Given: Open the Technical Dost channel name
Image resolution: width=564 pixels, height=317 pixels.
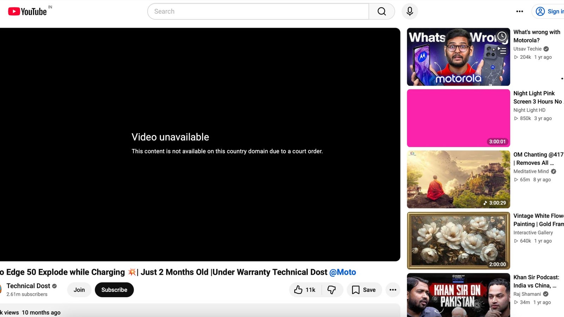Looking at the screenshot, I should [x=28, y=286].
